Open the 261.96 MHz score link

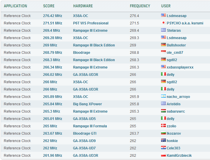53,156
